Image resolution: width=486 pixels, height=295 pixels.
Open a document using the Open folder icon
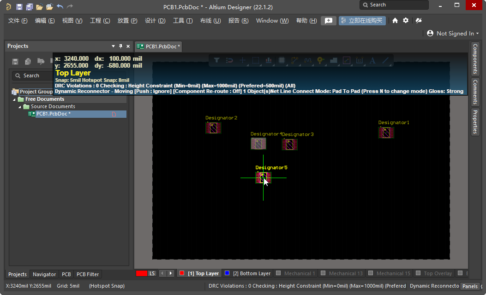(x=40, y=6)
